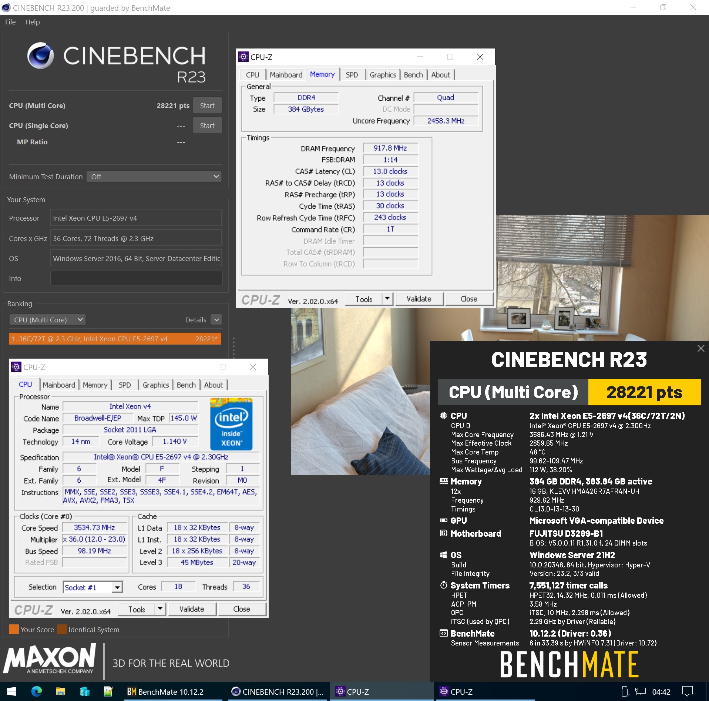The height and width of the screenshot is (701, 709).
Task: Click the orange Your Score legend swatch
Action: click(14, 629)
